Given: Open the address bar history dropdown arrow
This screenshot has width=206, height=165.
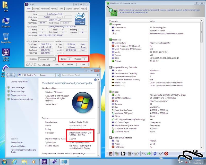Looking at the screenshot, I should (x=54, y=75).
